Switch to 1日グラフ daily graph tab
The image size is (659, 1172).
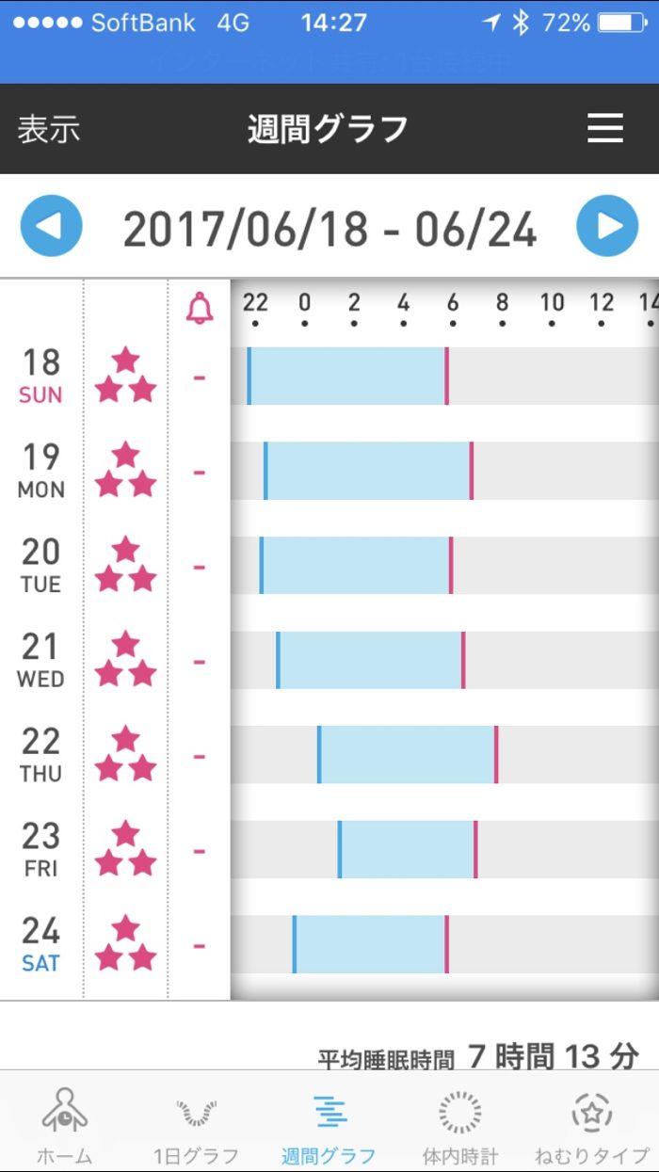(196, 1125)
